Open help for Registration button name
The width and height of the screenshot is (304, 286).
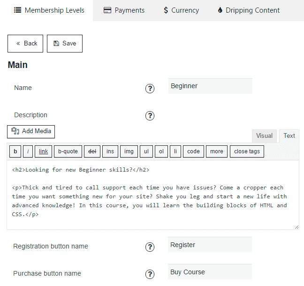click(150, 247)
